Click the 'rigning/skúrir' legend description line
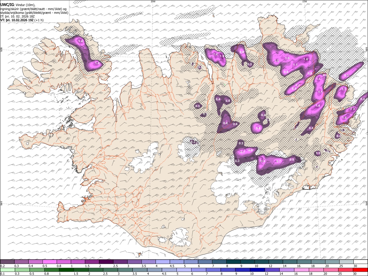 [33, 9]
